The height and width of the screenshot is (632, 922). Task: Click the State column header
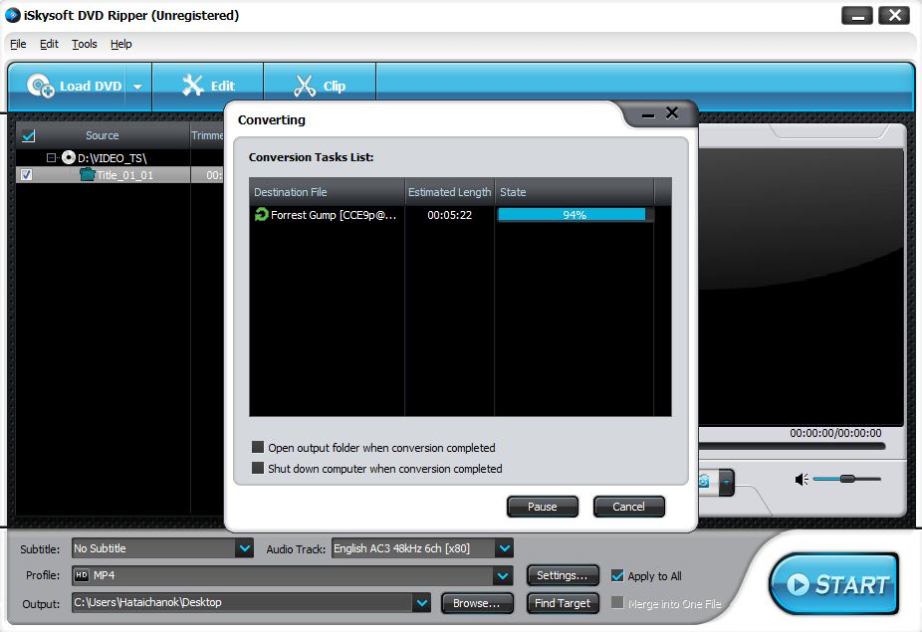(574, 192)
